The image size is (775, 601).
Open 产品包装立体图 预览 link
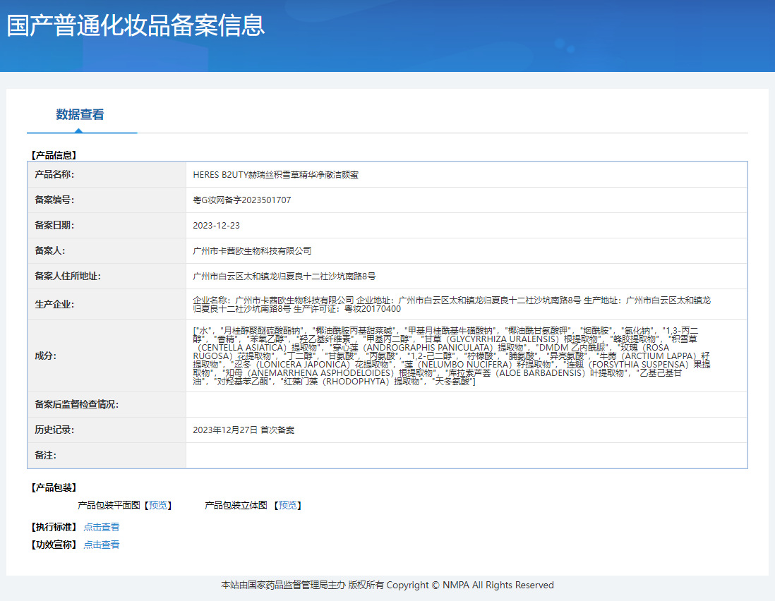(x=288, y=505)
